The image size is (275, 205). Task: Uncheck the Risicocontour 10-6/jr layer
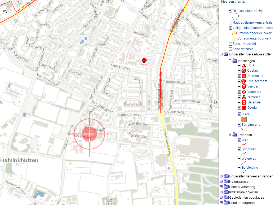click(230, 11)
